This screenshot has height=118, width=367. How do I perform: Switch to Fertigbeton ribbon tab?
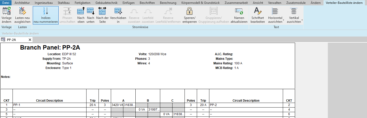82,3
